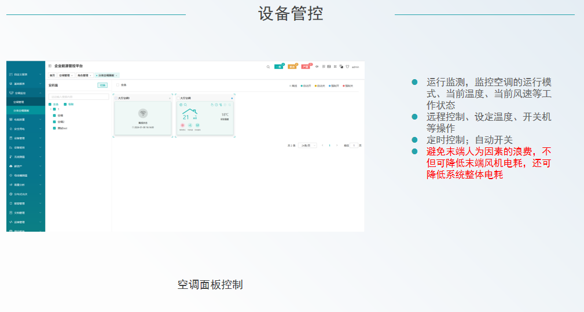This screenshot has width=584, height=312.
Task: Tick the 全选 checkbox above the air conditioner cards
Action: click(117, 85)
